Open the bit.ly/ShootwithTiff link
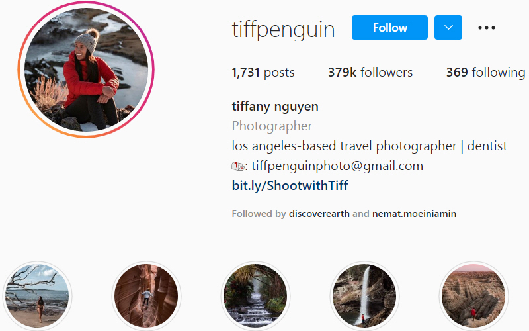The image size is (529, 331). [x=290, y=185]
